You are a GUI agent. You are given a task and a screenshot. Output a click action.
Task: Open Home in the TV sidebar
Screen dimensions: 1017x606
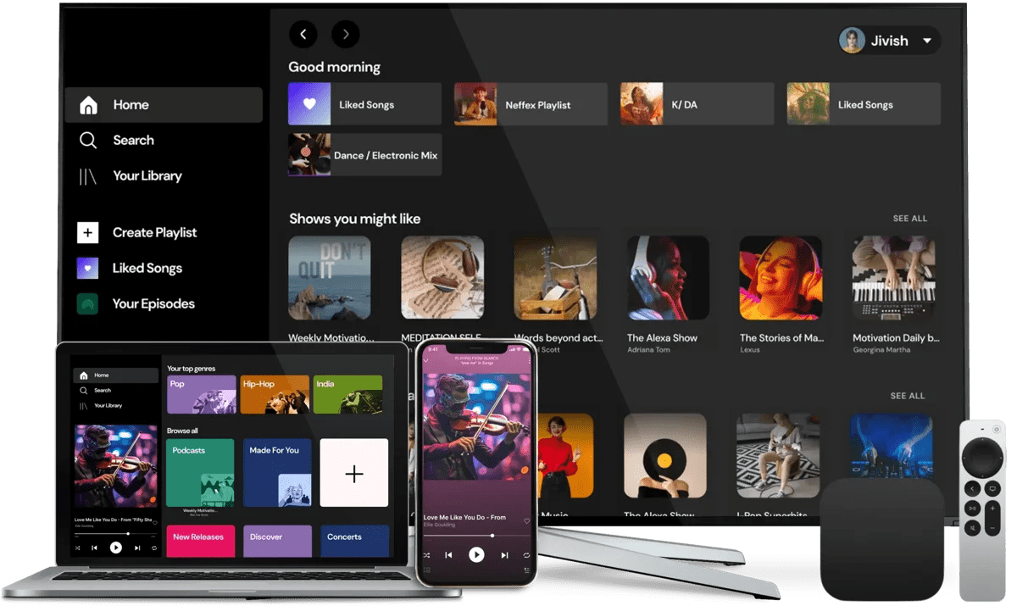(x=163, y=105)
